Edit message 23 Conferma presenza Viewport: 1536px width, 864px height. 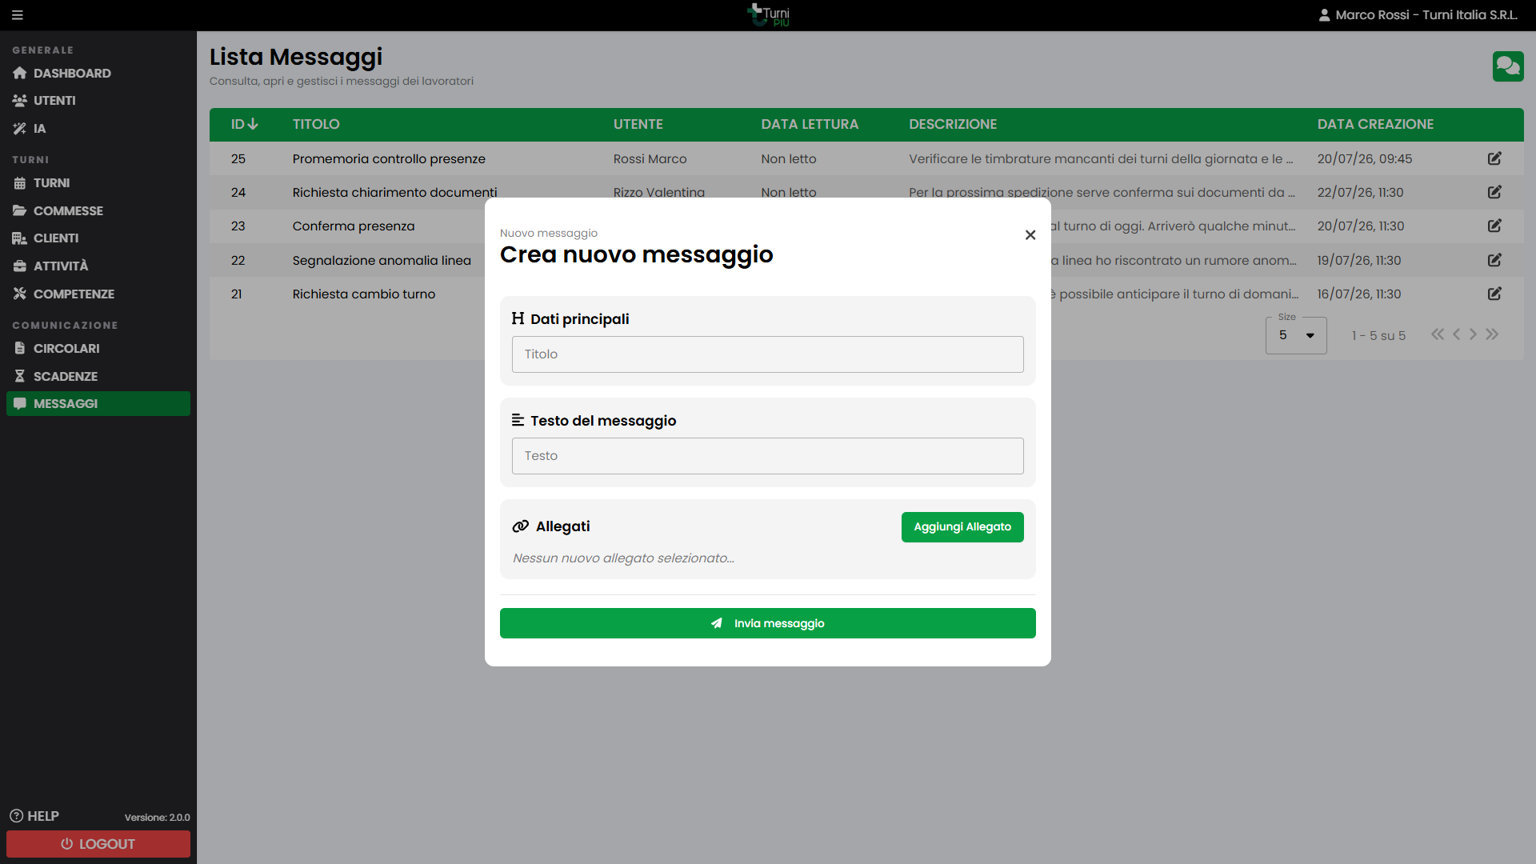[x=1494, y=226]
